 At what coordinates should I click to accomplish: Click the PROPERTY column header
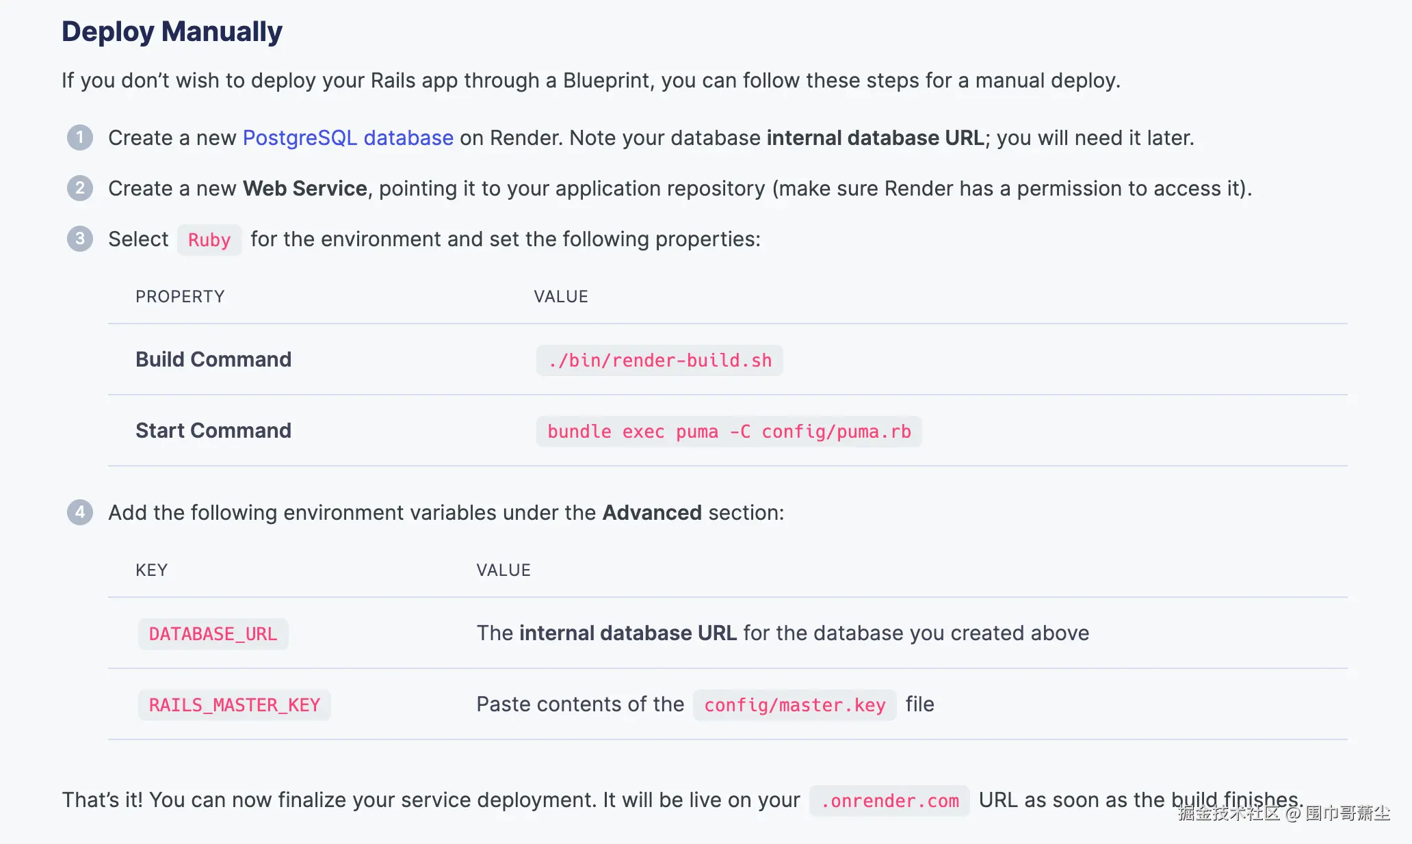180,296
